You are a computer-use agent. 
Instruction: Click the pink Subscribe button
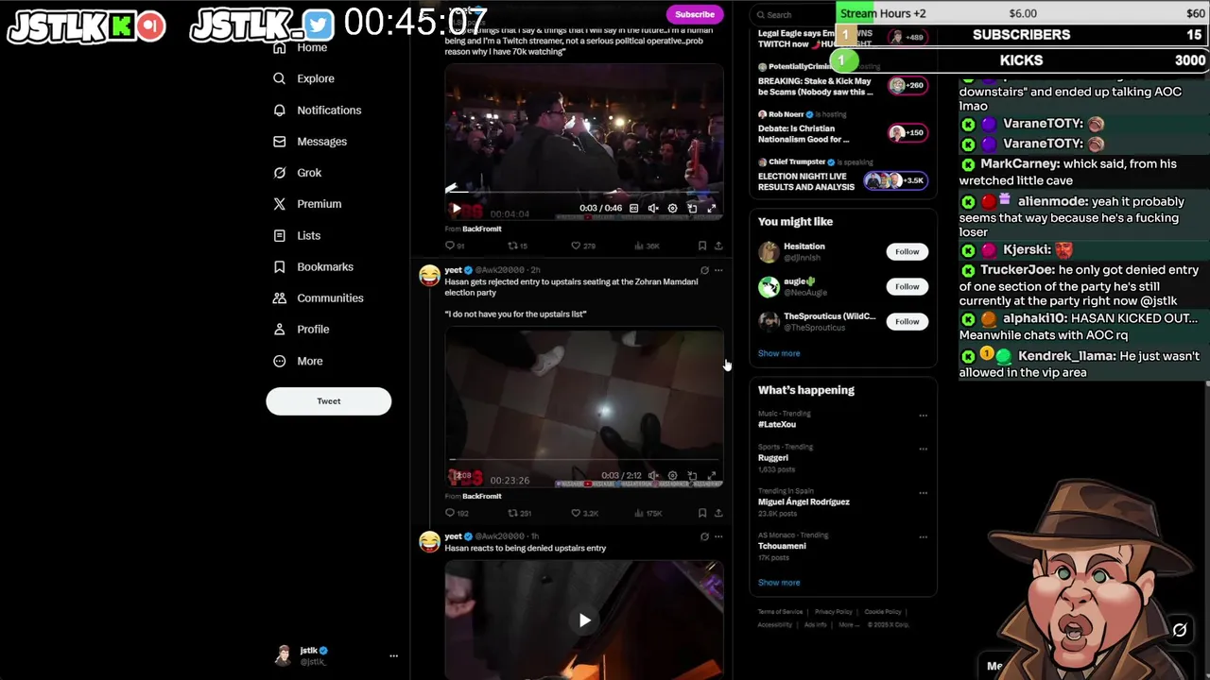click(x=695, y=14)
